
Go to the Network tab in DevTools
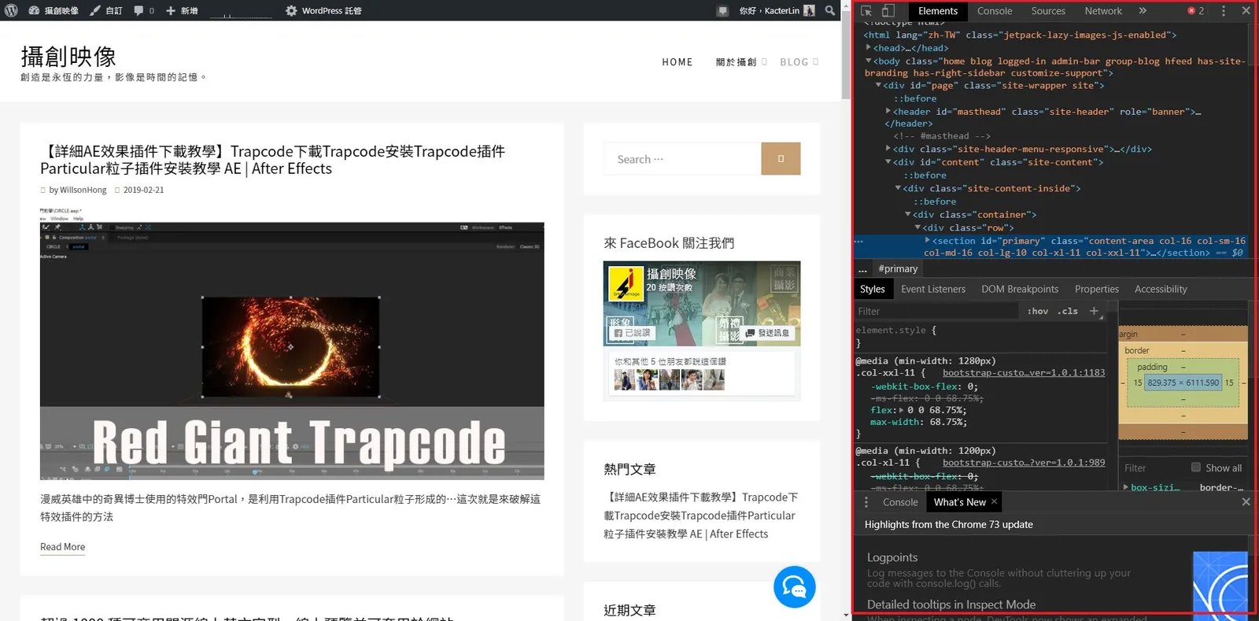pyautogui.click(x=1103, y=11)
